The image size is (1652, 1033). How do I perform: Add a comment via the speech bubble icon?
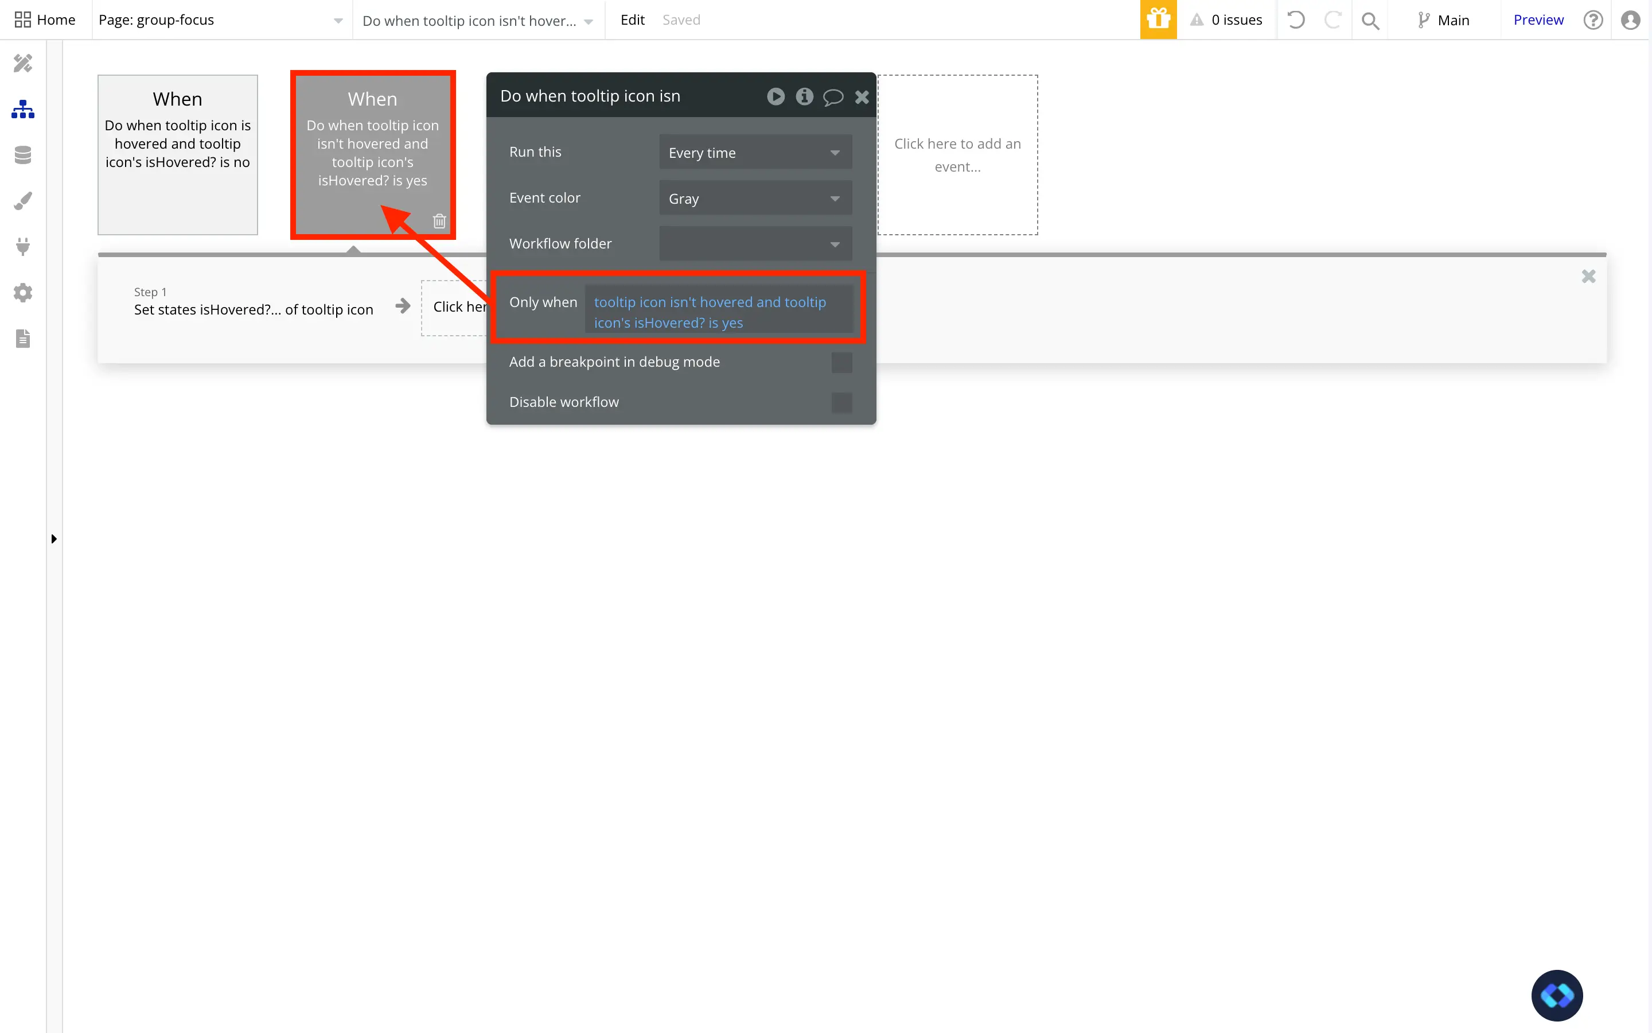click(832, 96)
